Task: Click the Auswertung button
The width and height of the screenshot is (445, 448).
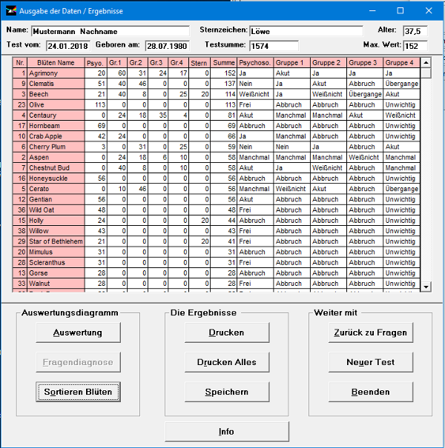Action: coord(78,332)
